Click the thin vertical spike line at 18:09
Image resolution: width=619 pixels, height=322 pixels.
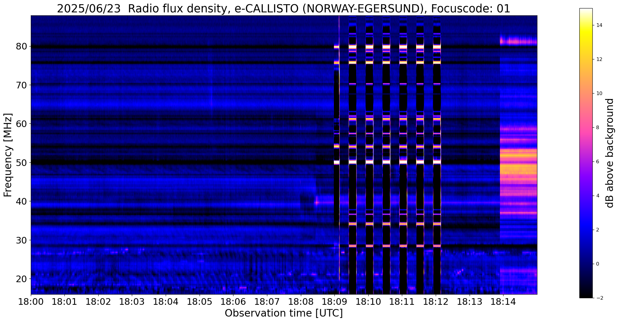point(339,155)
